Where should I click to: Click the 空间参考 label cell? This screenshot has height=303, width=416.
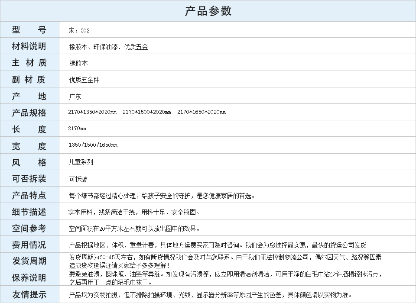29,228
